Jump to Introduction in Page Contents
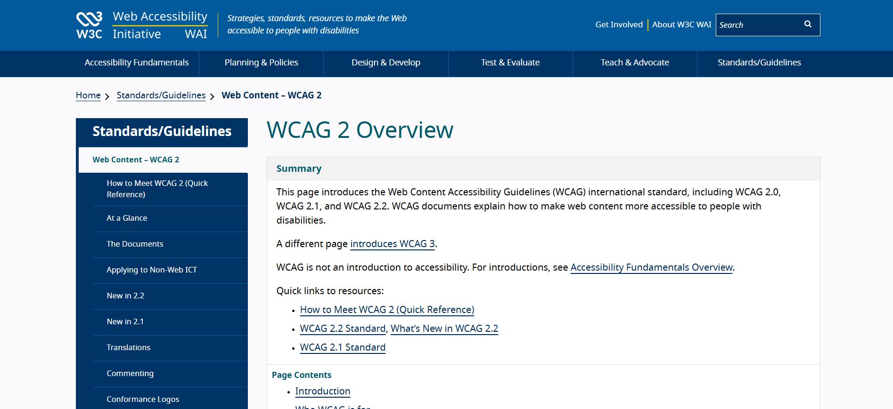Viewport: 893px width, 409px height. coord(323,391)
